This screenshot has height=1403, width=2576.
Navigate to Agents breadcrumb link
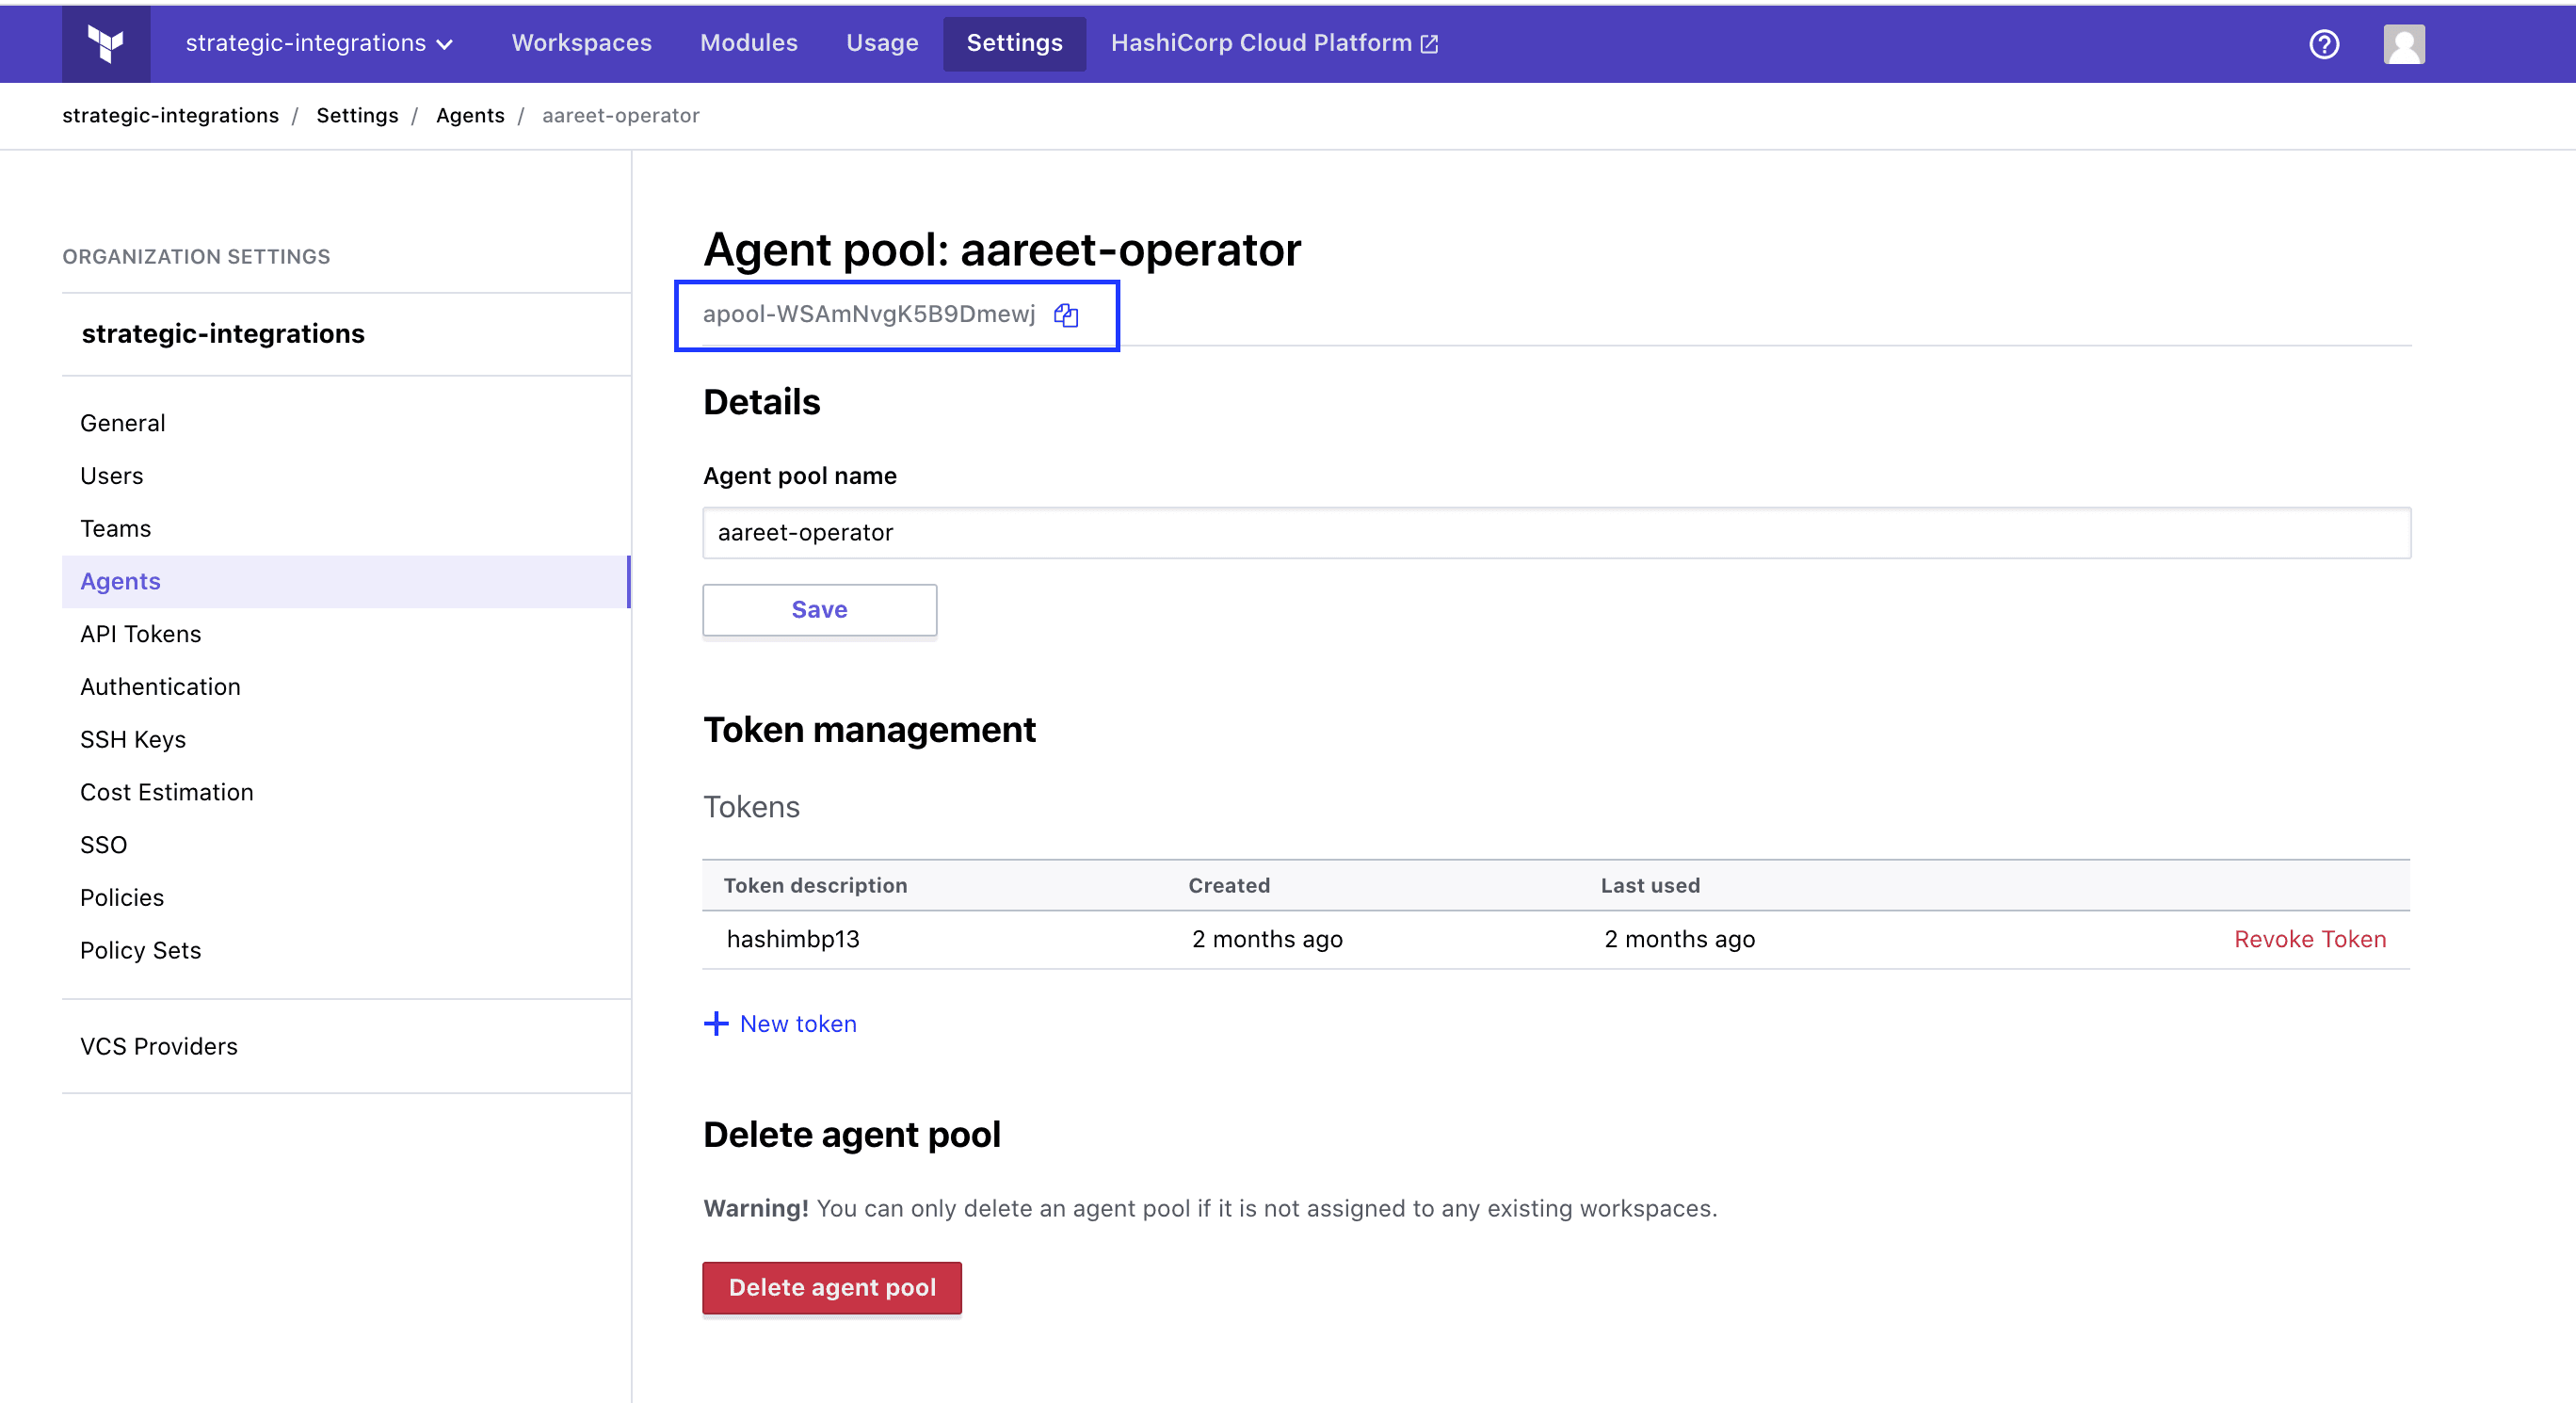point(469,115)
